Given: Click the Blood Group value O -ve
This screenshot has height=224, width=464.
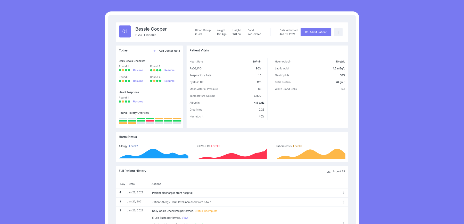Looking at the screenshot, I should point(199,34).
